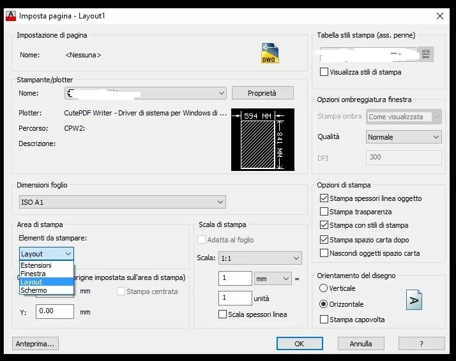The width and height of the screenshot is (456, 361).
Task: Choose Finestra from the list
Action: (47, 274)
